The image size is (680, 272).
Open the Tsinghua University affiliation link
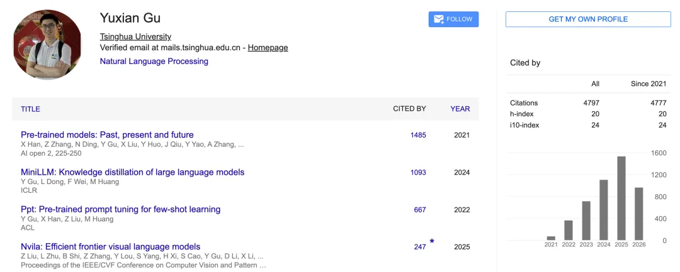[135, 37]
